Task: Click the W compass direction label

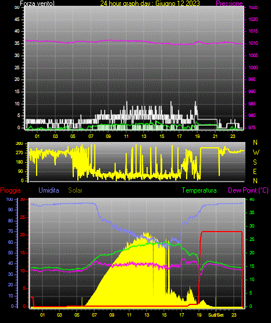Action: pos(256,152)
